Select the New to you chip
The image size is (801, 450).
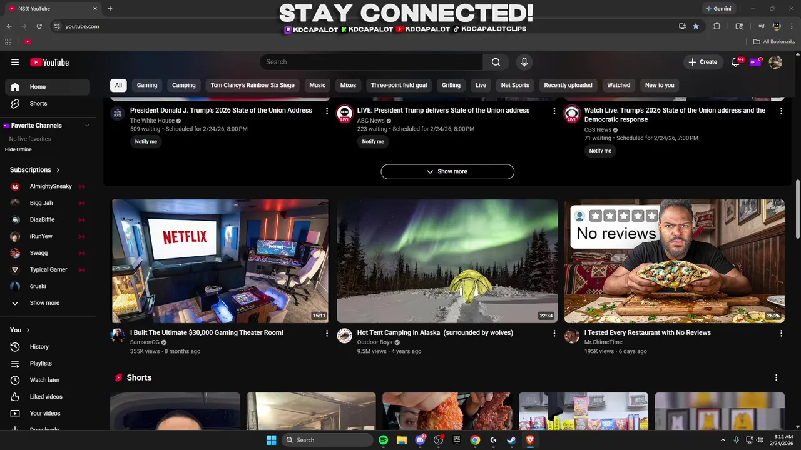click(x=660, y=85)
